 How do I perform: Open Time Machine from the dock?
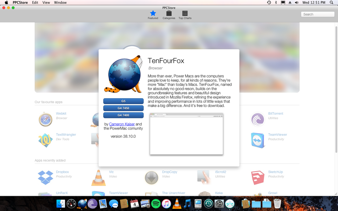209,203
